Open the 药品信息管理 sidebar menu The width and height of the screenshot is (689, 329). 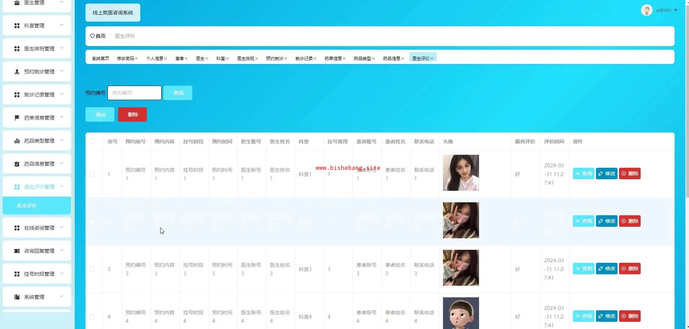pos(37,164)
